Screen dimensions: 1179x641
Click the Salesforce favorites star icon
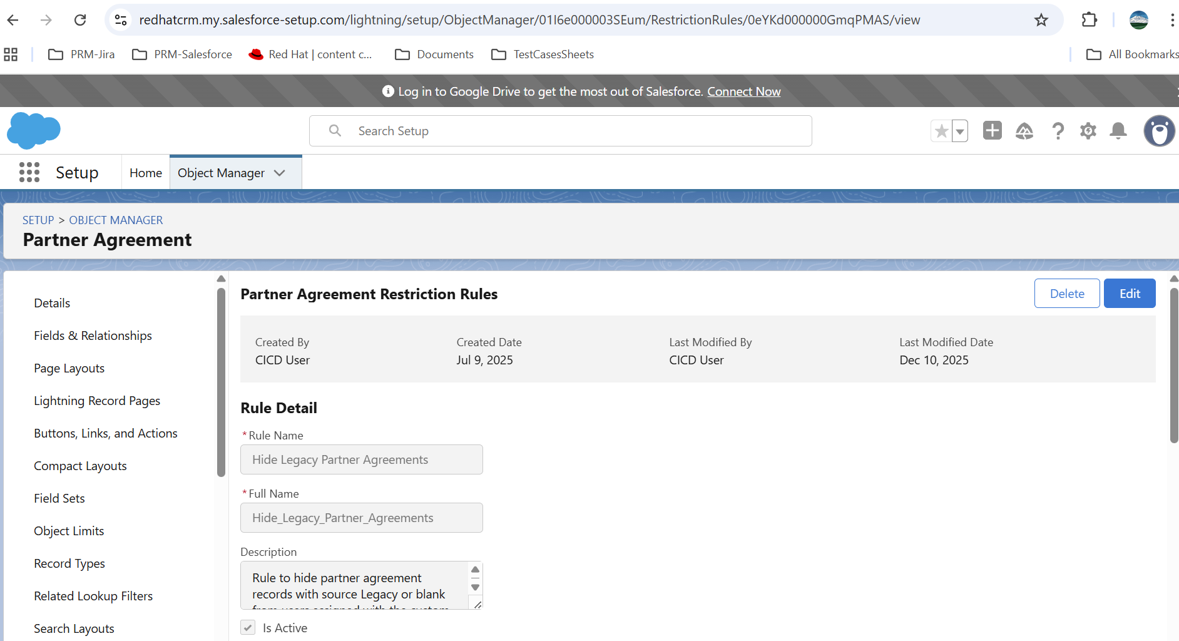pyautogui.click(x=941, y=131)
